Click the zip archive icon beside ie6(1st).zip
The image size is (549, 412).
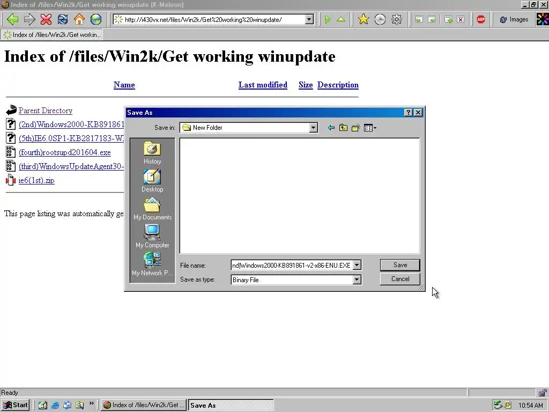[11, 180]
